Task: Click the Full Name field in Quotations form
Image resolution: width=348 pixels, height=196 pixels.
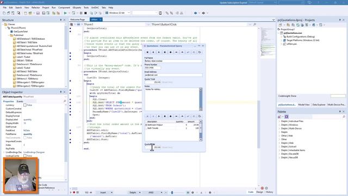Action: pyautogui.click(x=173, y=61)
